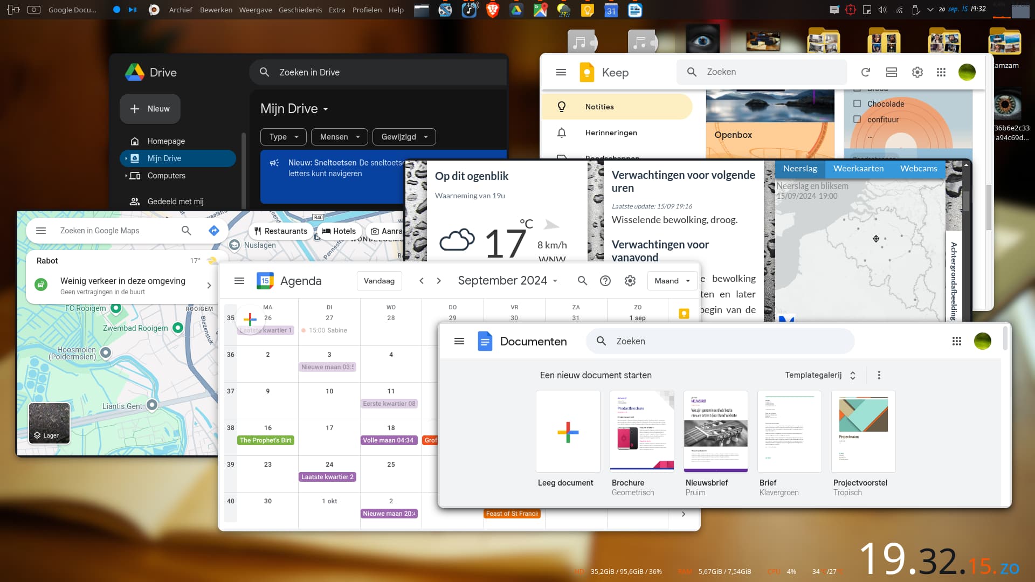Open Google Maps hamburger menu
The image size is (1035, 582).
pos(41,231)
